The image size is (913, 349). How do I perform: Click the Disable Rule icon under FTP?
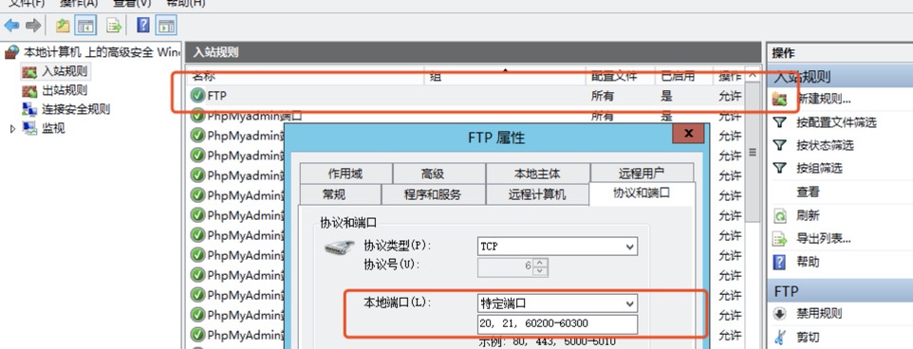pos(780,314)
